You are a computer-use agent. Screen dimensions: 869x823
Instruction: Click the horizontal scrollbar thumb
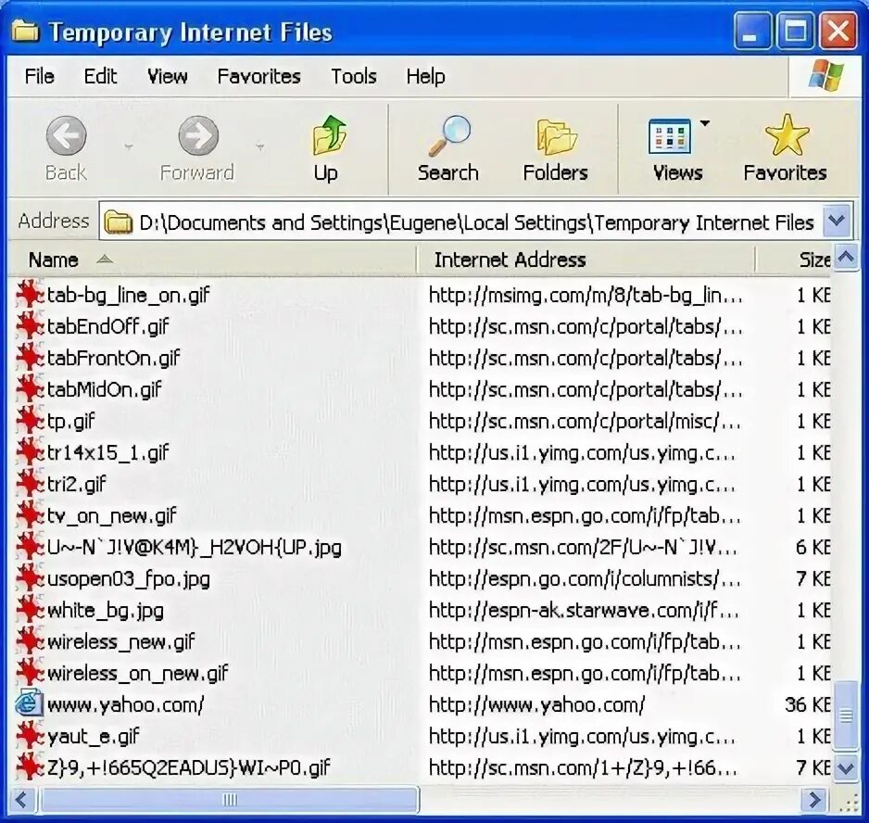(230, 800)
